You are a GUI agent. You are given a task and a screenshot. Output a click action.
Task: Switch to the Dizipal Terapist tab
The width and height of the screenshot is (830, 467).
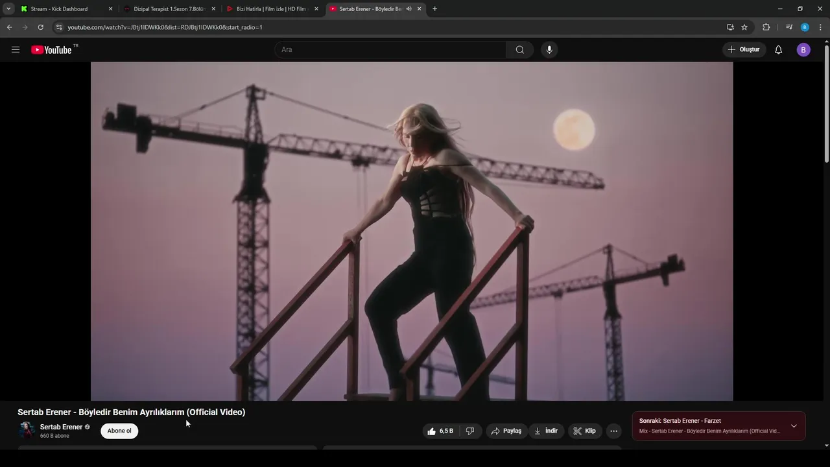click(169, 9)
